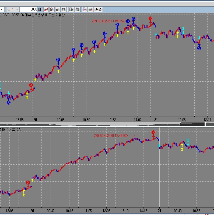
Task: Click the upper chart's 10:08 time axis label
Action: click(182, 120)
